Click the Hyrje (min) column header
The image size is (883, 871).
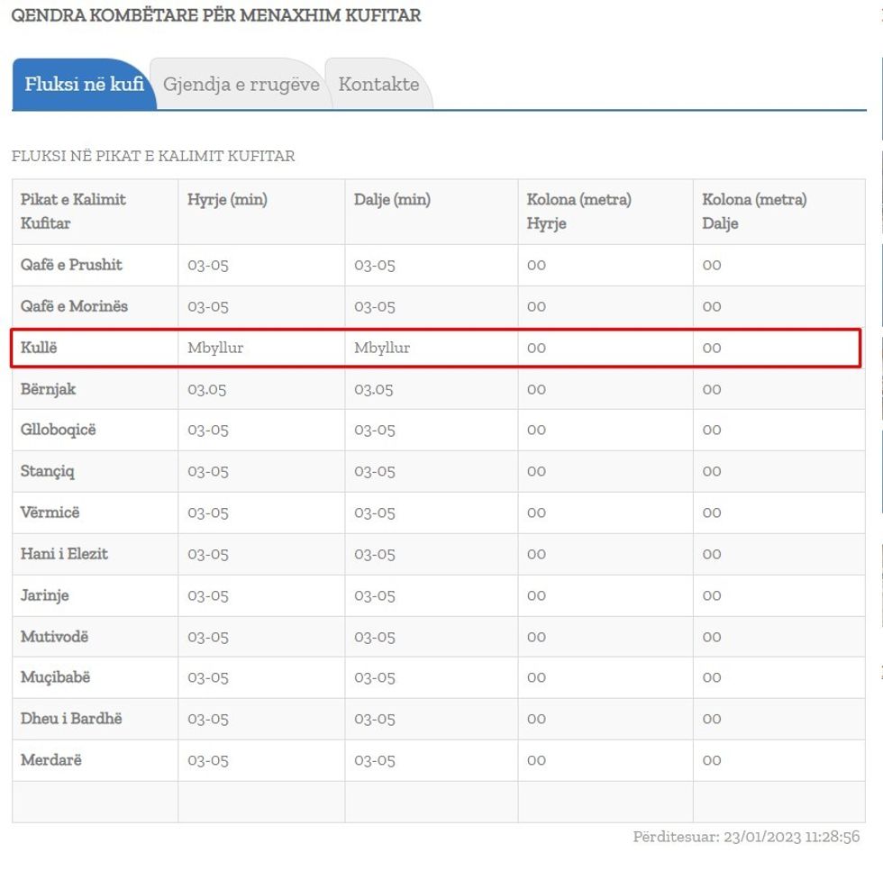pyautogui.click(x=227, y=200)
